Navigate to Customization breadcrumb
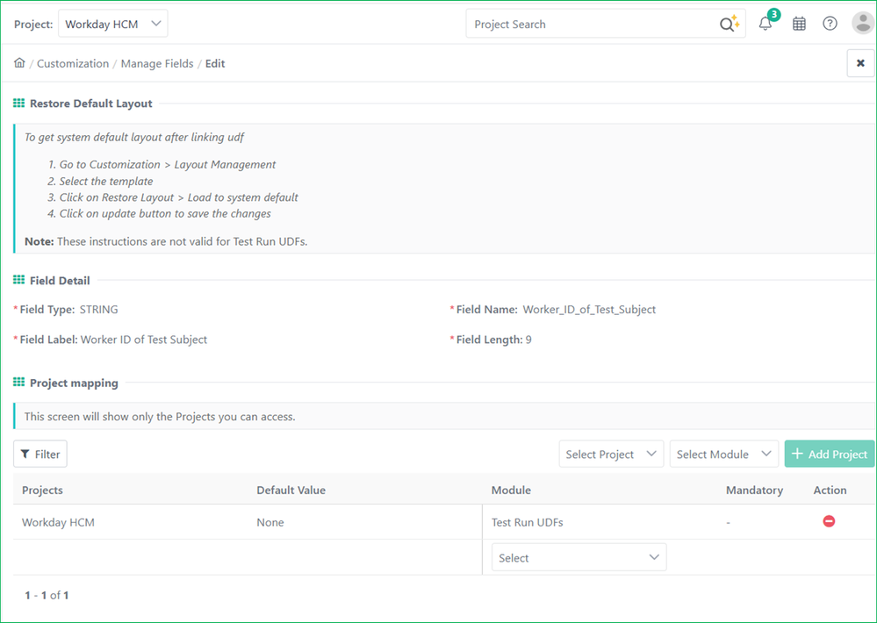The width and height of the screenshot is (877, 623). [x=73, y=63]
